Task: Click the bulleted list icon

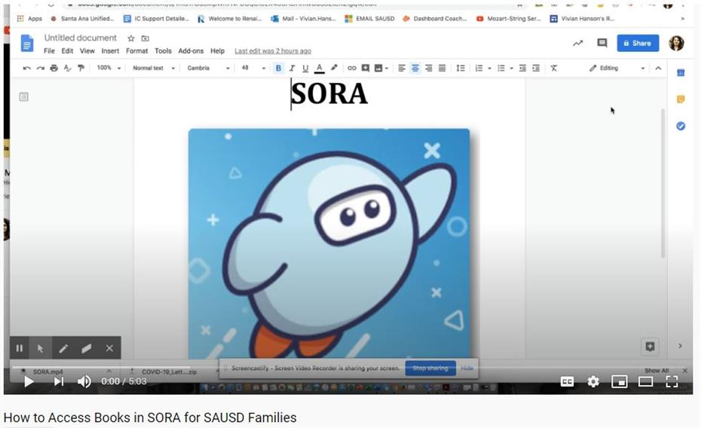Action: (x=501, y=69)
